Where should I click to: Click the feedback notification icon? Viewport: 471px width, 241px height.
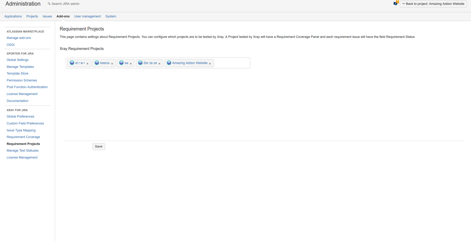click(396, 3)
